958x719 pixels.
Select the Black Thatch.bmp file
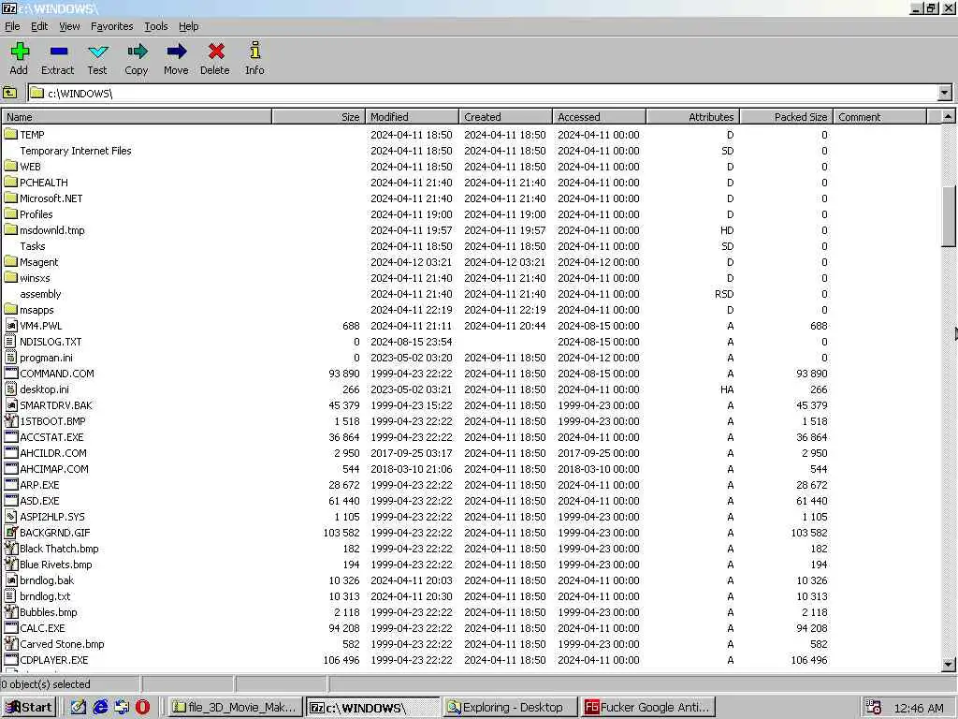point(59,548)
